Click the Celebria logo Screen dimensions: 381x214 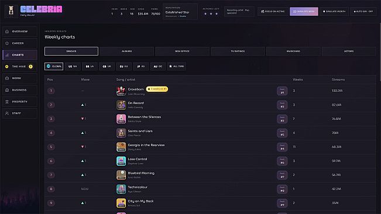point(42,9)
